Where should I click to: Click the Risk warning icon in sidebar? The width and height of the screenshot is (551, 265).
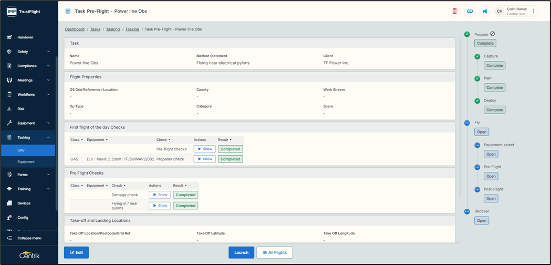(9, 109)
